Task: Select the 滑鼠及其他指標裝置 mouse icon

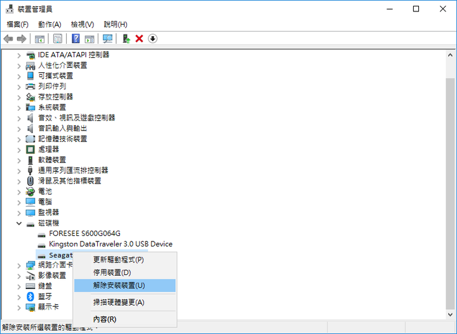Action: point(30,181)
